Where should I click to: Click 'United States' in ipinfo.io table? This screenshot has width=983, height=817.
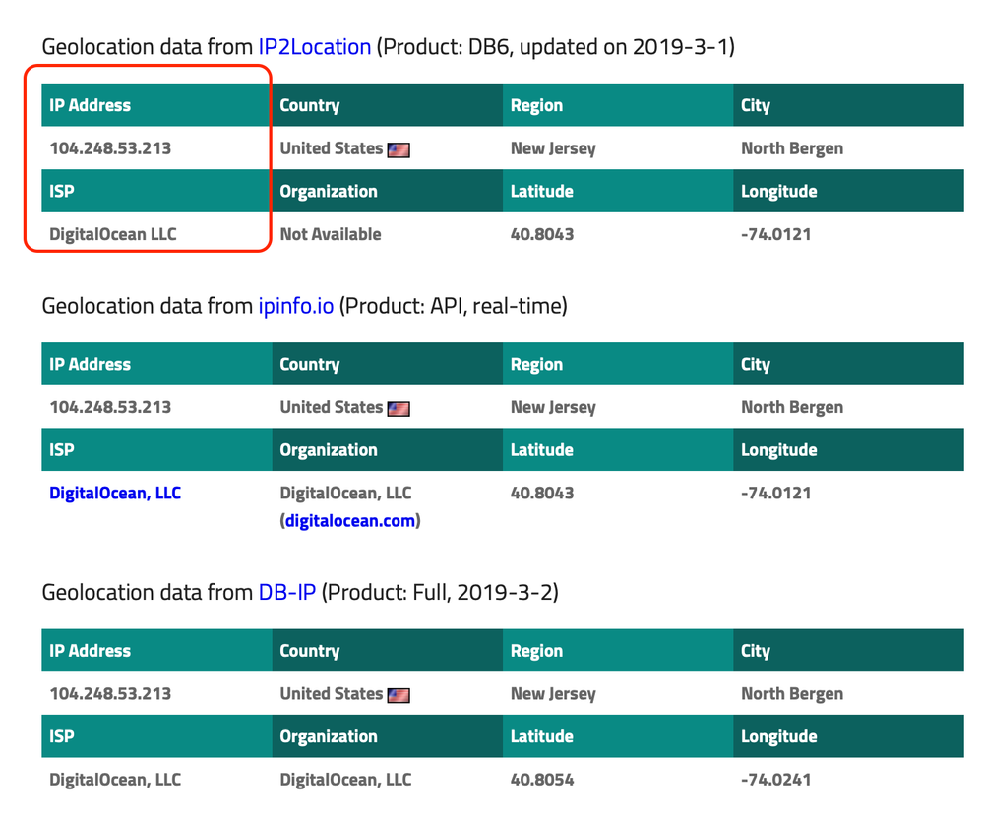pyautogui.click(x=331, y=407)
